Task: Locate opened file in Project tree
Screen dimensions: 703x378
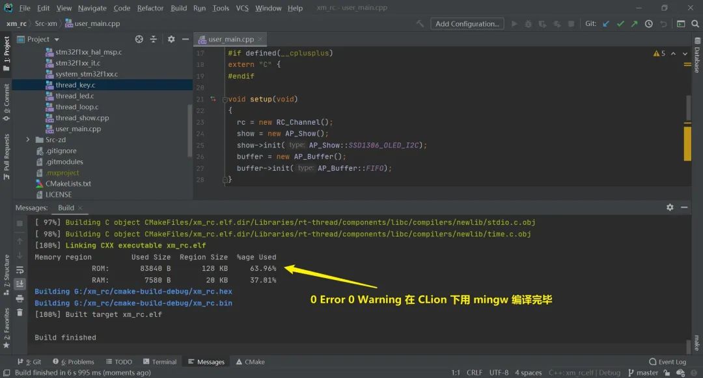Action: pyautogui.click(x=139, y=40)
